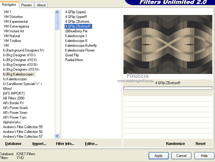The width and height of the screenshot is (215, 162).
Task: Open Help for Filters Unlimited
Action: (204, 156)
